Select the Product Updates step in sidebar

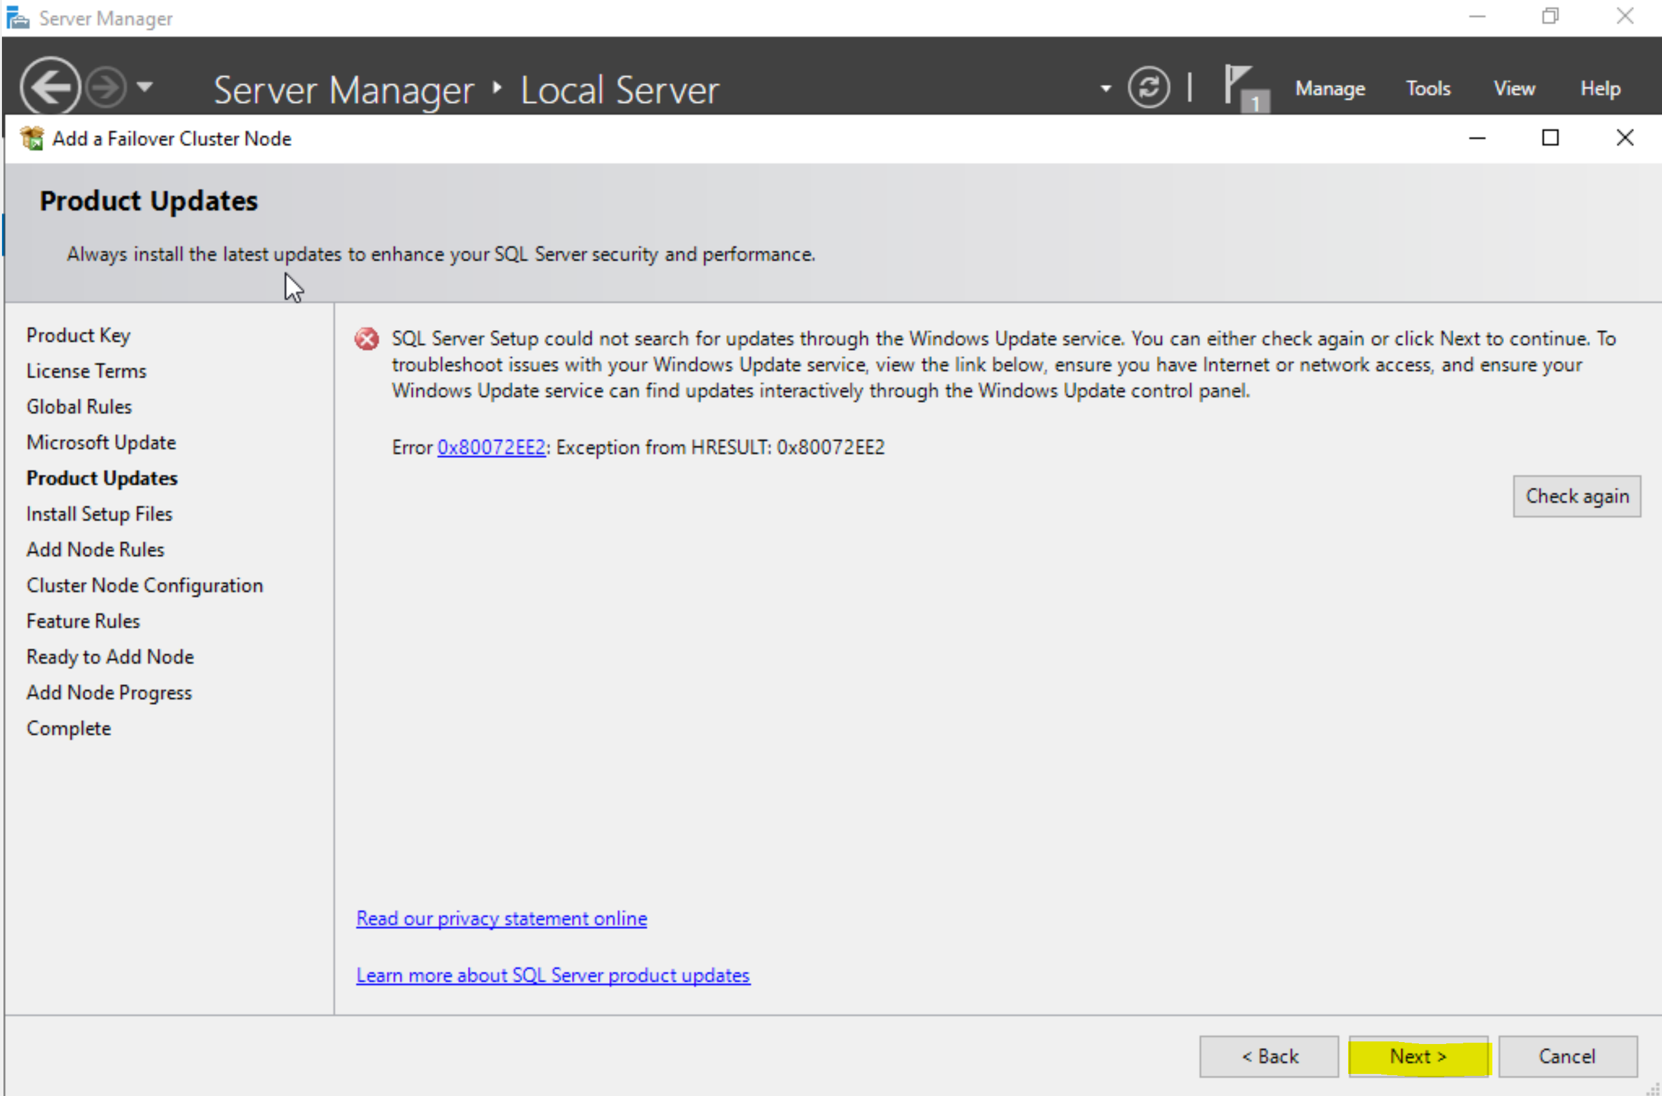[x=102, y=478]
